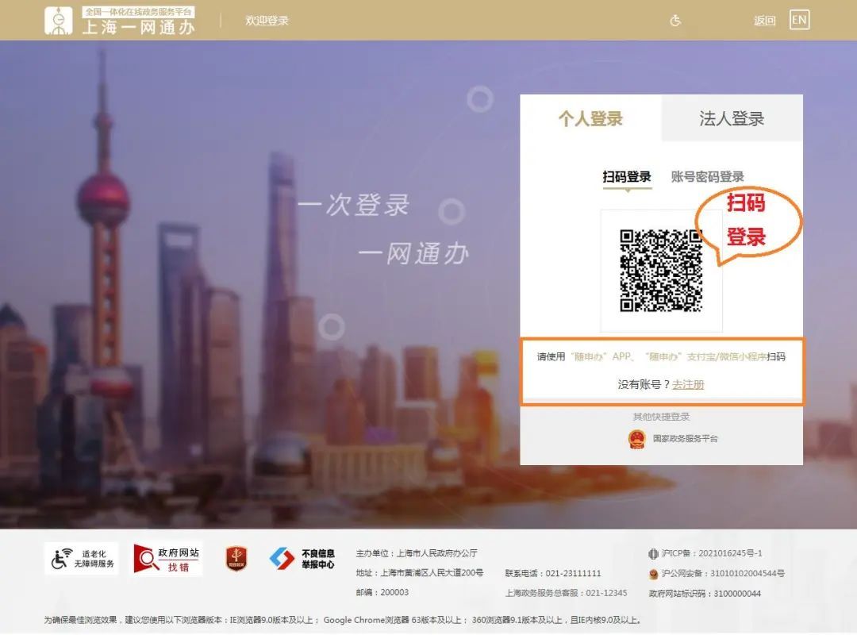
Task: Click 联系电话：021-23111111 text
Action: click(x=552, y=573)
